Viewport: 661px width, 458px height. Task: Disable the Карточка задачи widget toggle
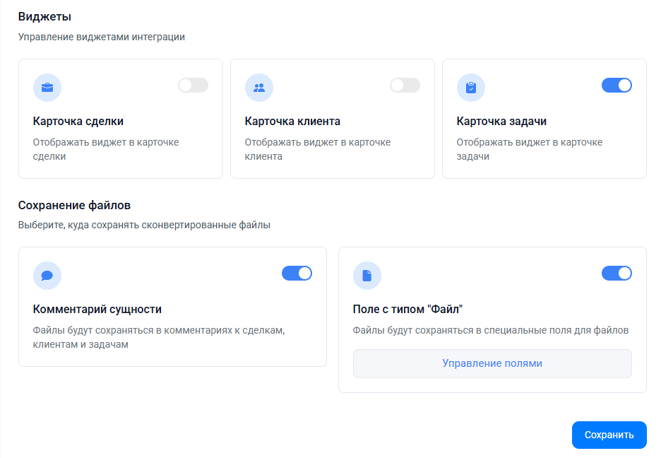pos(617,86)
